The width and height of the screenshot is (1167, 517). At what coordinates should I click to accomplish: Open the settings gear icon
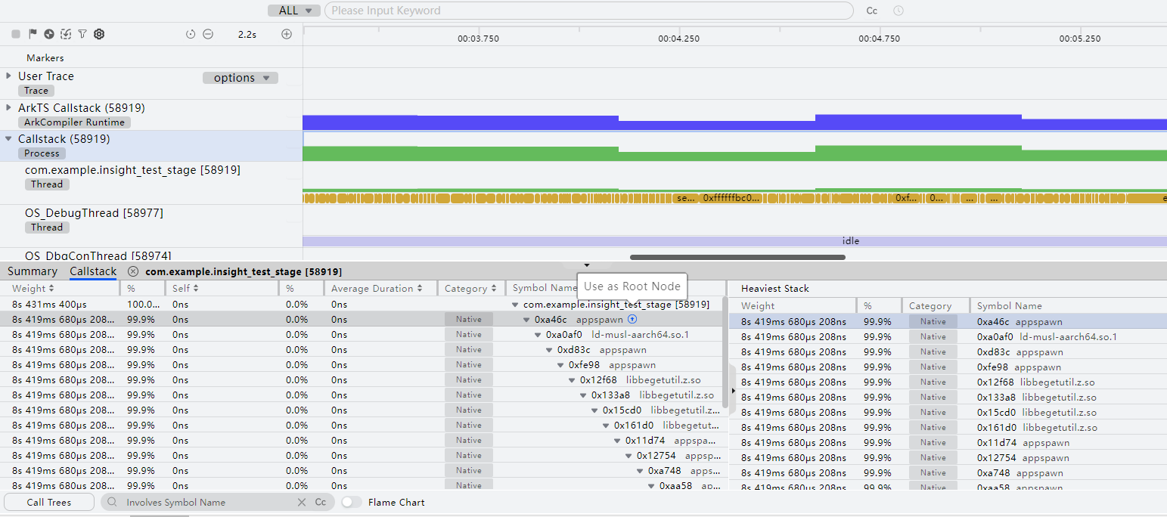99,34
